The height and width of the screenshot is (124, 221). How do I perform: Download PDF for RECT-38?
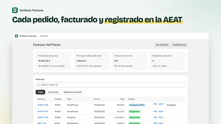(x=155, y=123)
